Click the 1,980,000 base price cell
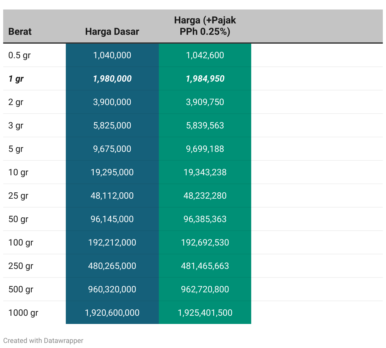The width and height of the screenshot is (386, 348). [112, 79]
